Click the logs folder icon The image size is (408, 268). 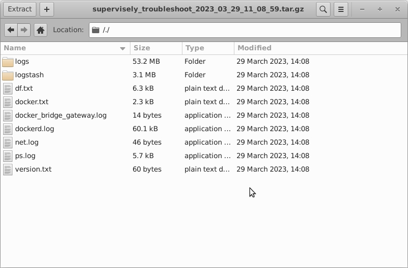coord(8,62)
